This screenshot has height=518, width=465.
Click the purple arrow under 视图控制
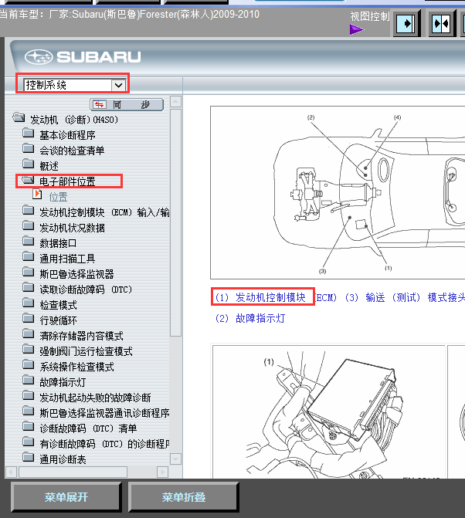tap(357, 30)
